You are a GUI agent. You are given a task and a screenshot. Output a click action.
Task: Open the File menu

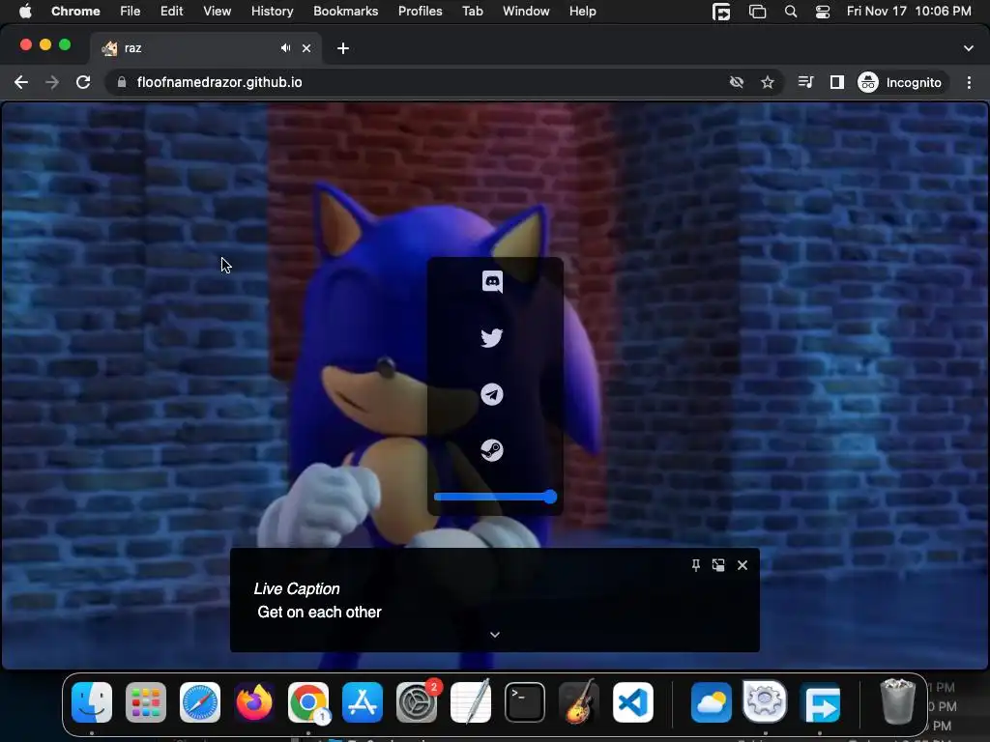[x=131, y=12]
